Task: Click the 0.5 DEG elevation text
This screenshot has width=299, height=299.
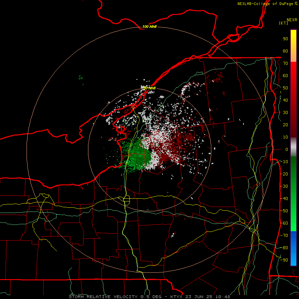Action: (151, 297)
